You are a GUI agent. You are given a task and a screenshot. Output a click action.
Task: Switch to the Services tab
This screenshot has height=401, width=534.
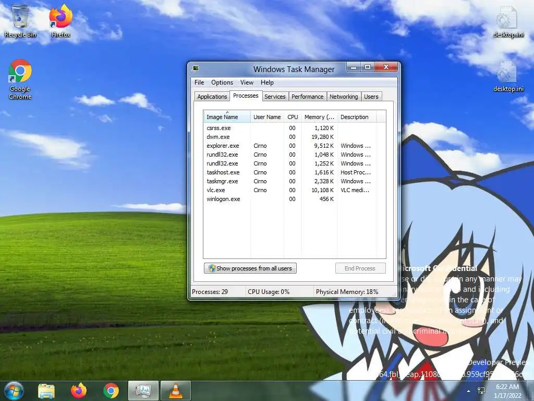pyautogui.click(x=275, y=97)
